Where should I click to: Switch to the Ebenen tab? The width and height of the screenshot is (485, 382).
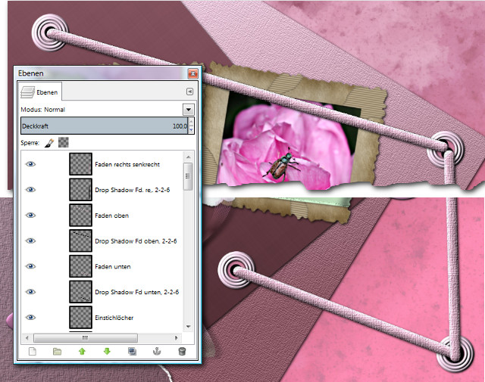42,92
